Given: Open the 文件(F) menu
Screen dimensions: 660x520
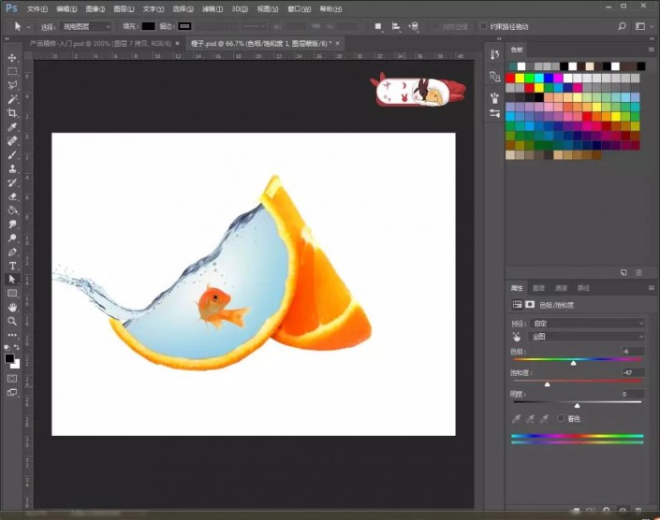Looking at the screenshot, I should [37, 8].
